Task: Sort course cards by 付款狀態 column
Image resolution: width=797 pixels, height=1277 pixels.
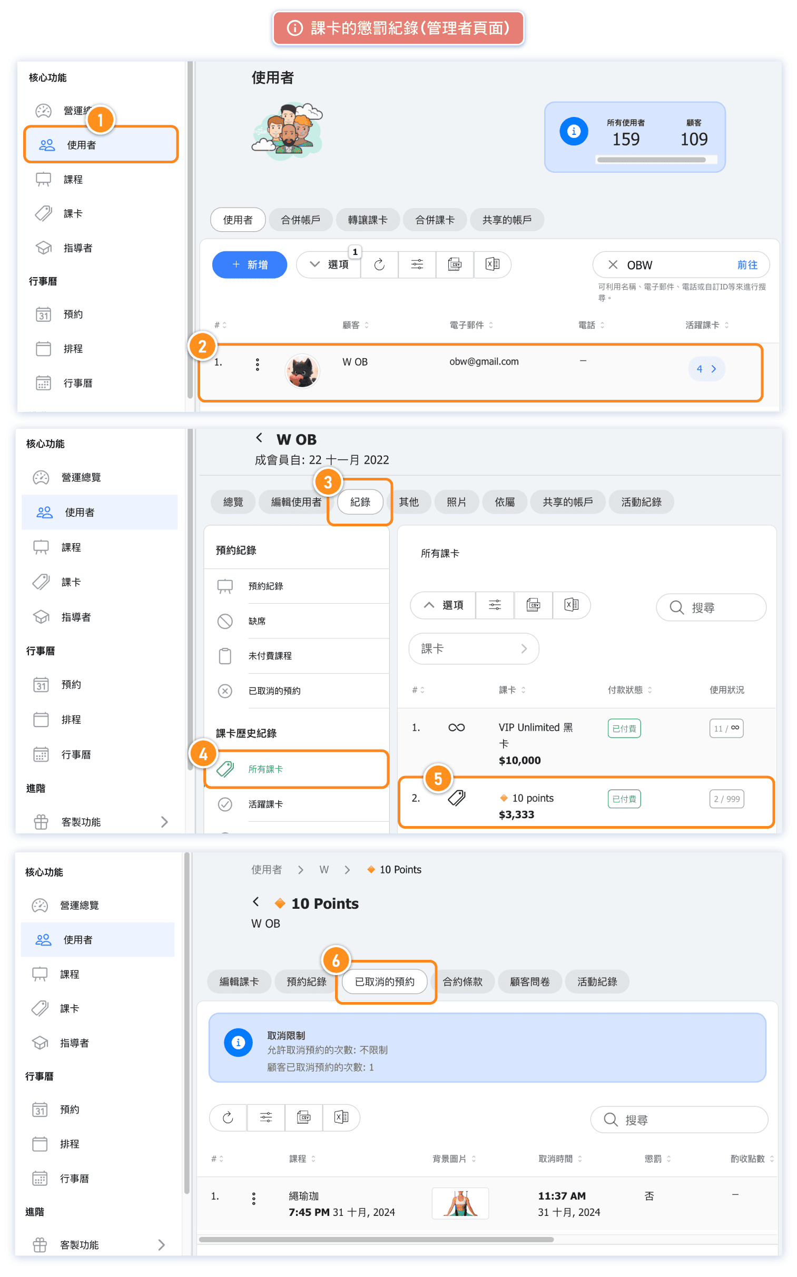Action: [629, 690]
